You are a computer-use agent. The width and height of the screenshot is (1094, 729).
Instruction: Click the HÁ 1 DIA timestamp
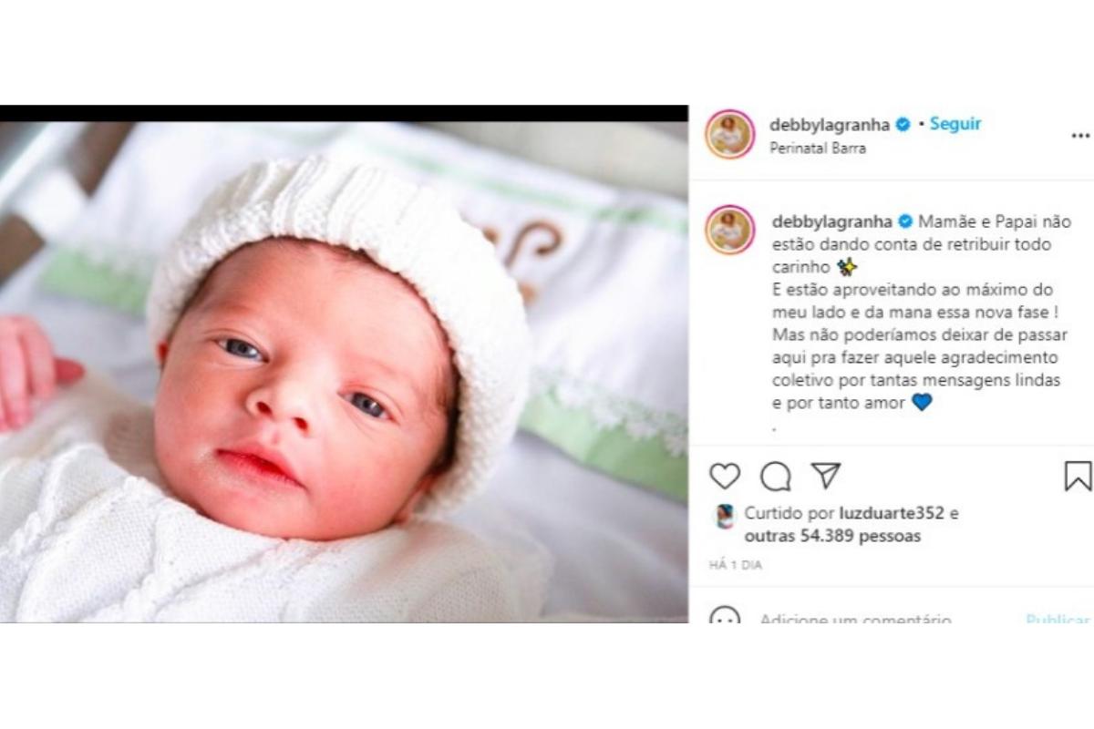735,565
